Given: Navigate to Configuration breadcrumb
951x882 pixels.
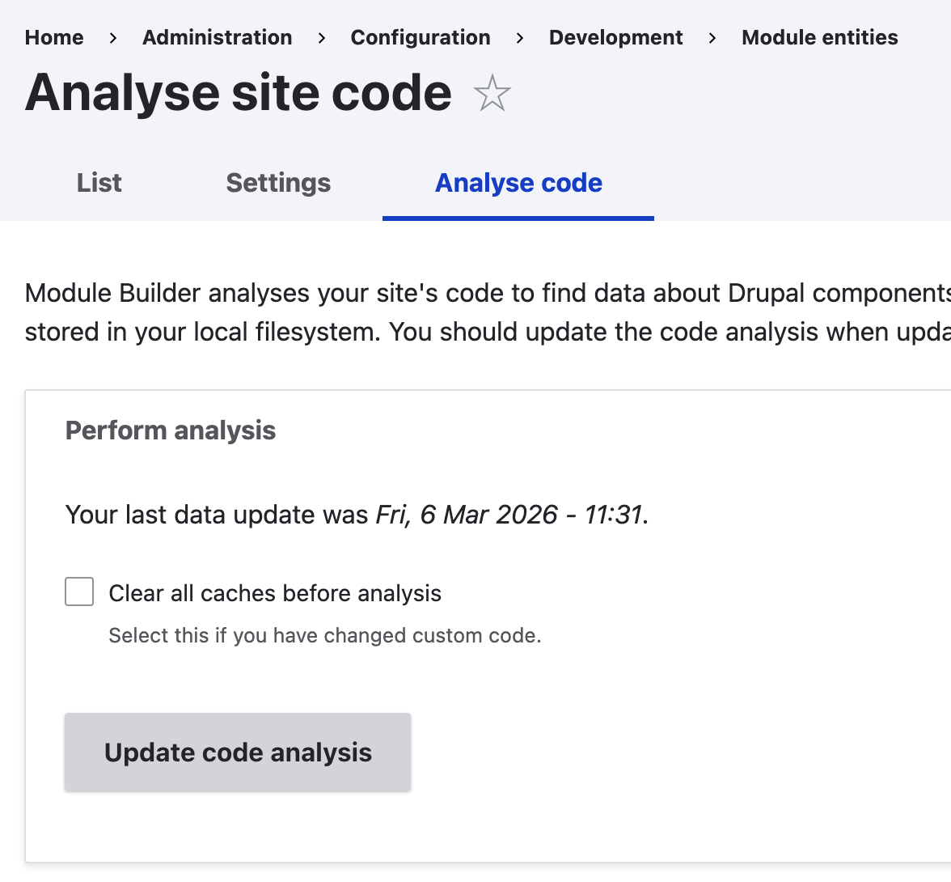Looking at the screenshot, I should click(421, 37).
